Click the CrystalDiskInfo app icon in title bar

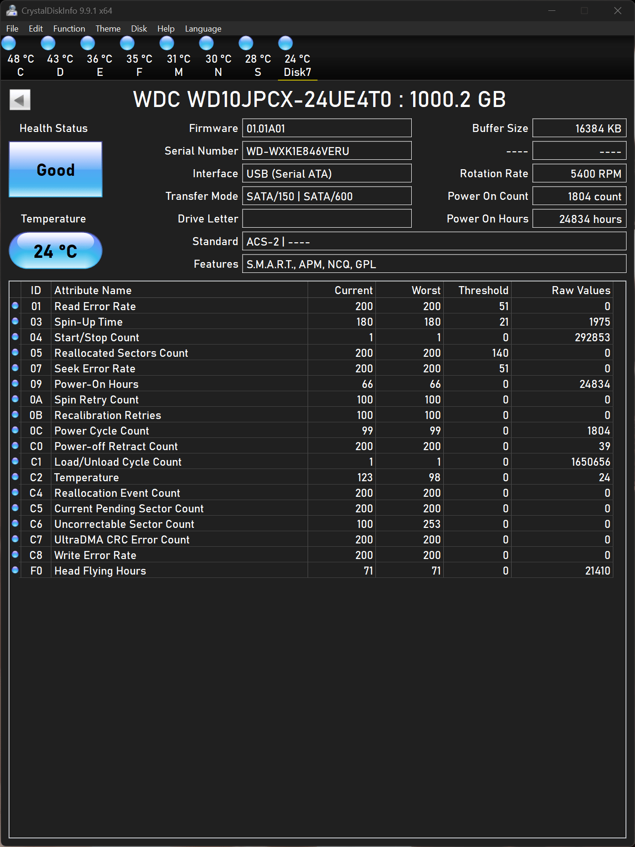tap(11, 10)
